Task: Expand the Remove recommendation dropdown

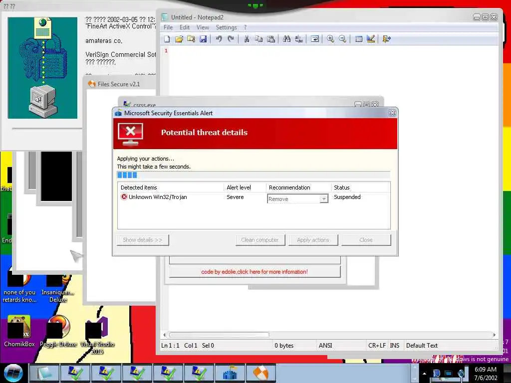Action: tap(323, 198)
